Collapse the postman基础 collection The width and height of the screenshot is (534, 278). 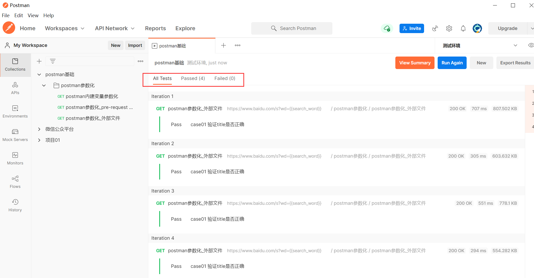click(x=39, y=75)
